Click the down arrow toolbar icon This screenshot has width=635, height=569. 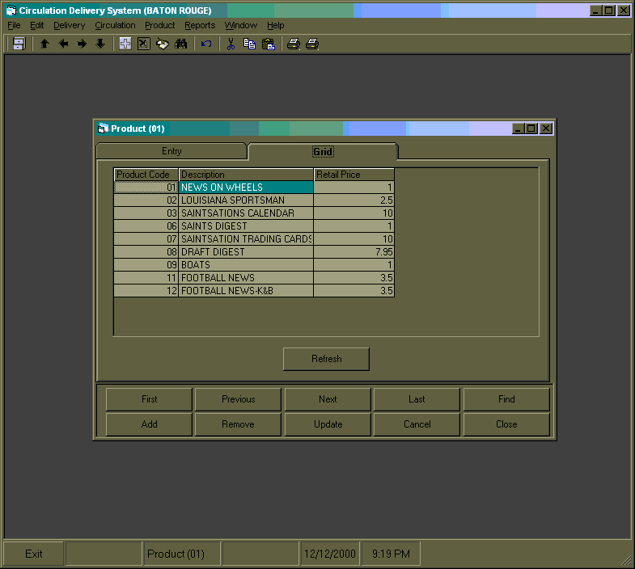pyautogui.click(x=100, y=44)
